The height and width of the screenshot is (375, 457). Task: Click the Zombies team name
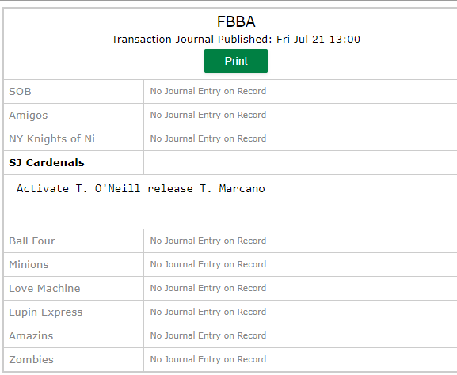coord(31,359)
